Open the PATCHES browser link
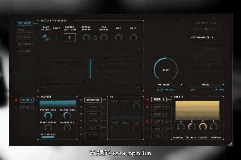The width and height of the screenshot is (241, 160). click(x=219, y=90)
